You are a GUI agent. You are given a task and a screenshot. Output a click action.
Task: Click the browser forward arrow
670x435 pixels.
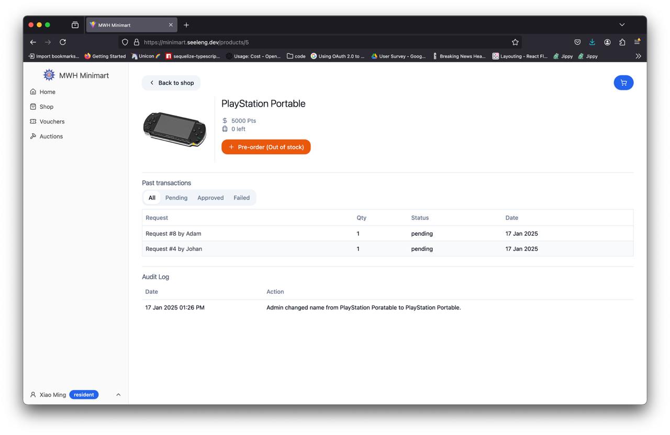48,42
